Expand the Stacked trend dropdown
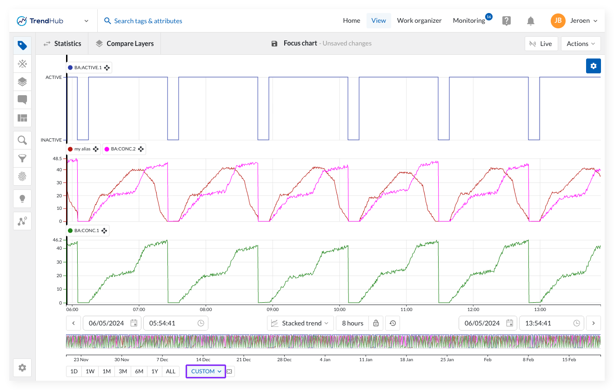Image resolution: width=614 pixels, height=390 pixels. point(300,323)
